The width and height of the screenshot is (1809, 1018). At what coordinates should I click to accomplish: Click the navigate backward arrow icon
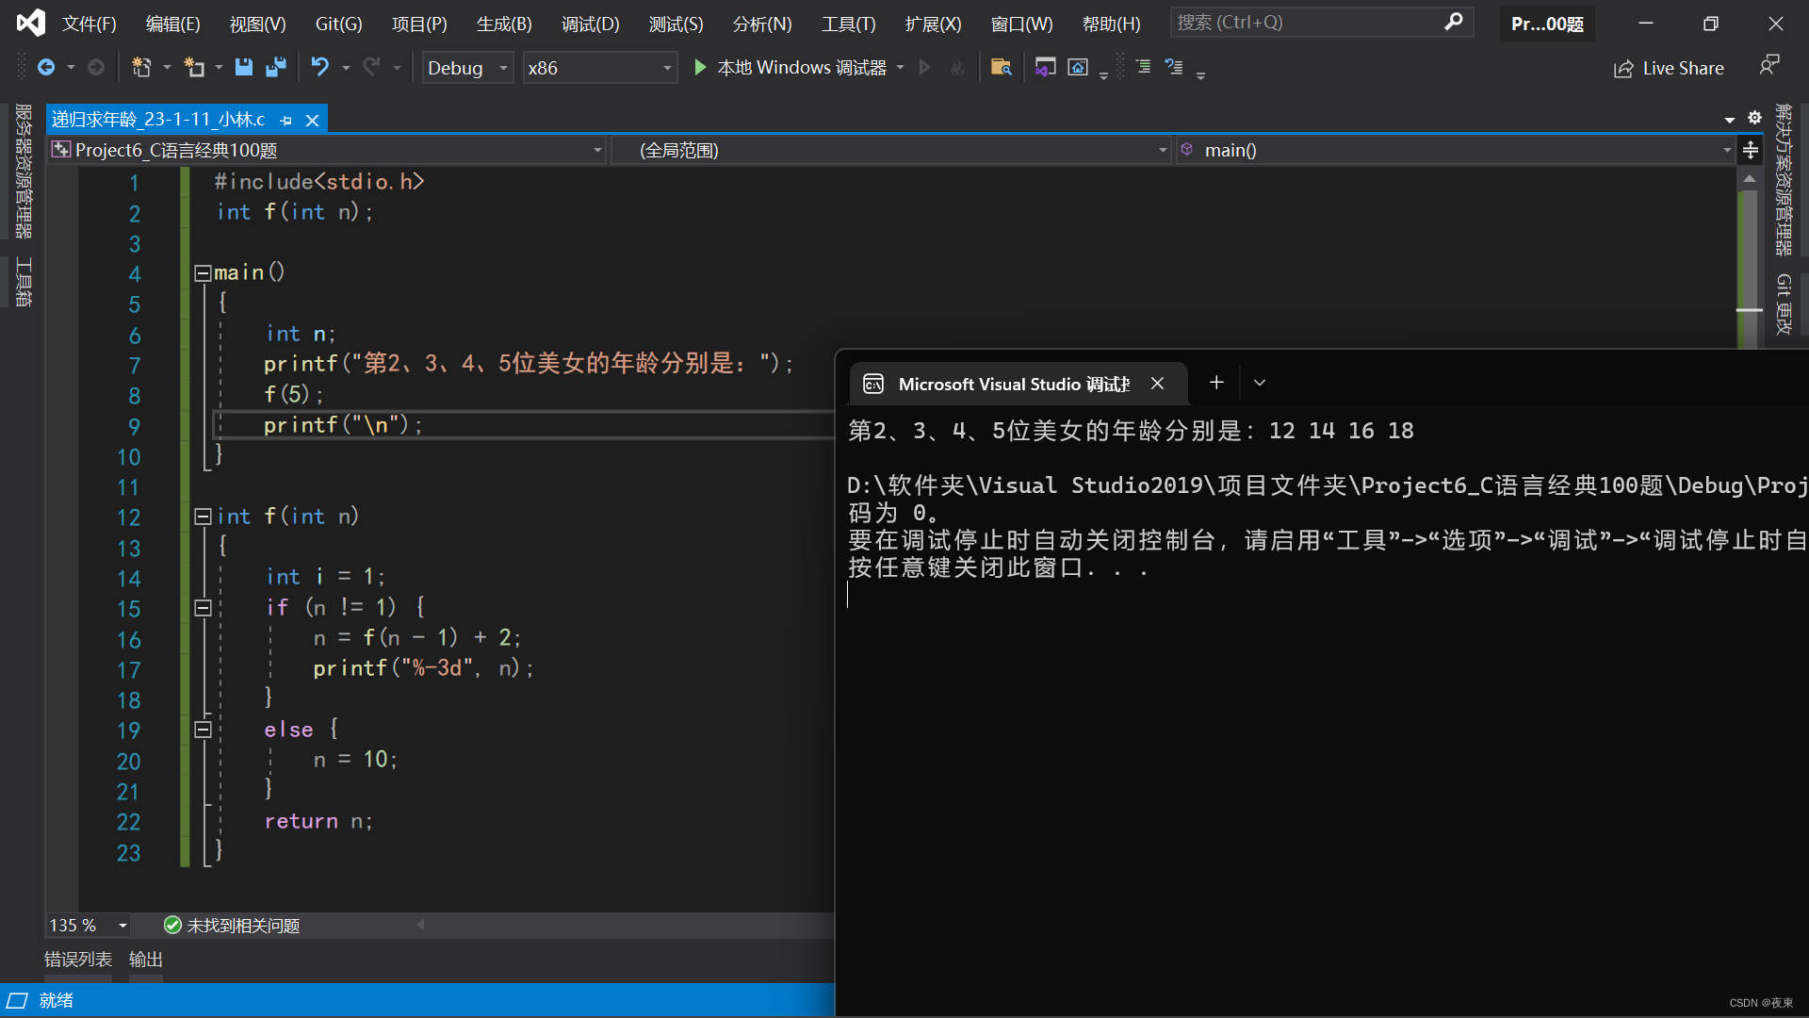coord(45,67)
